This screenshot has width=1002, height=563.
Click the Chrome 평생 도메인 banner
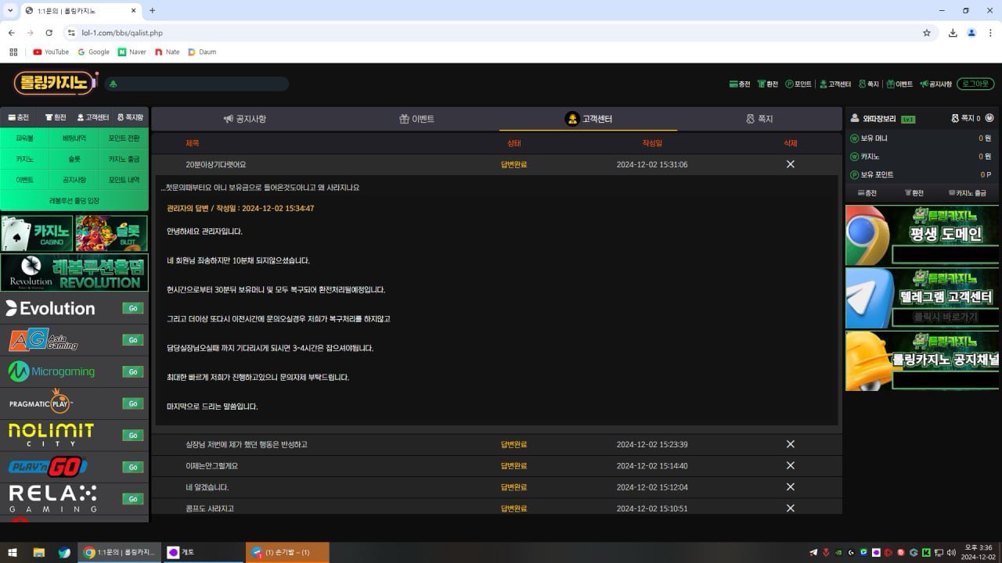[922, 235]
